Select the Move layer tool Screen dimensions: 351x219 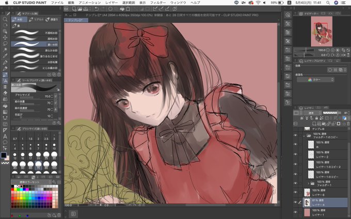pos(5,37)
